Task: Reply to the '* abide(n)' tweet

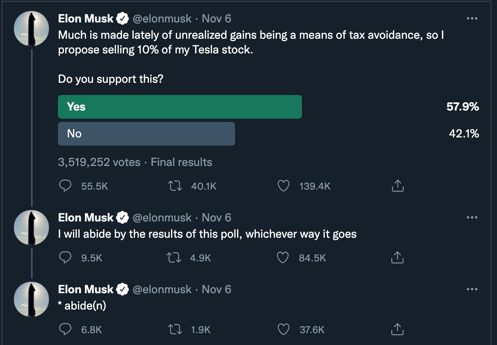Action: (65, 330)
